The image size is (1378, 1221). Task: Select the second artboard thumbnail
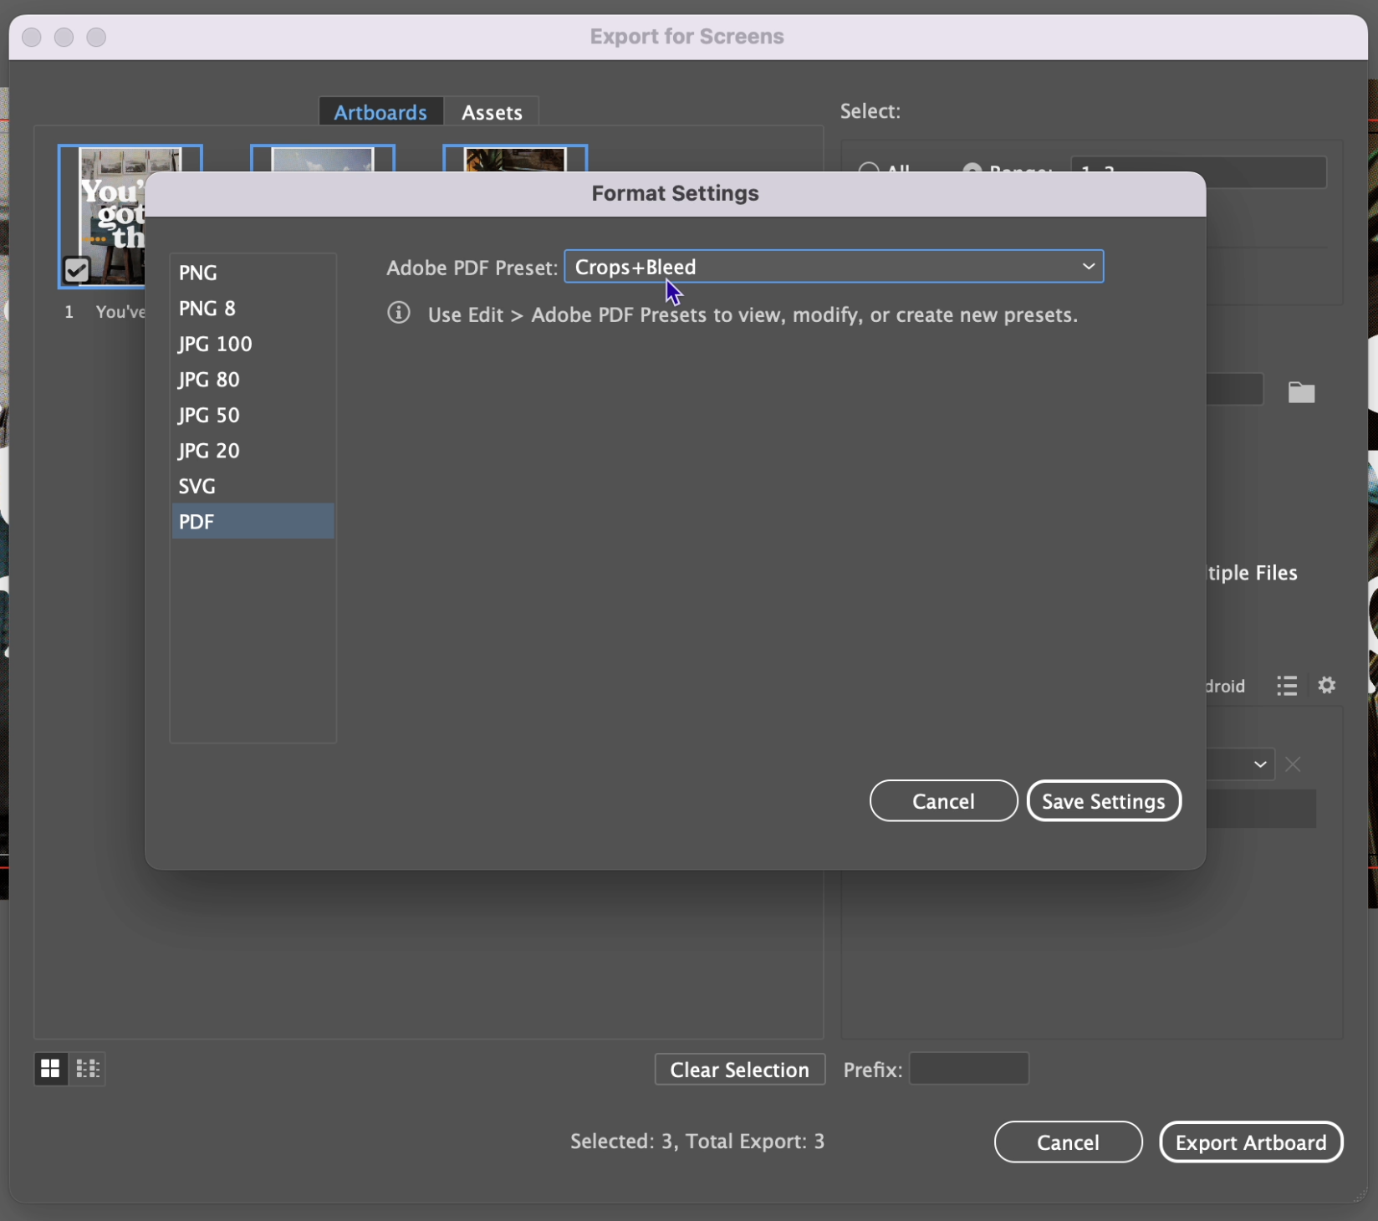(x=323, y=158)
